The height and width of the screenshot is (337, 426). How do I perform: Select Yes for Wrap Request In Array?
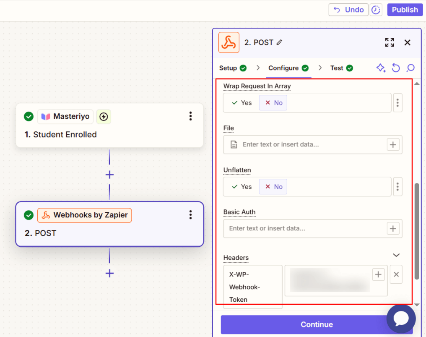point(242,103)
